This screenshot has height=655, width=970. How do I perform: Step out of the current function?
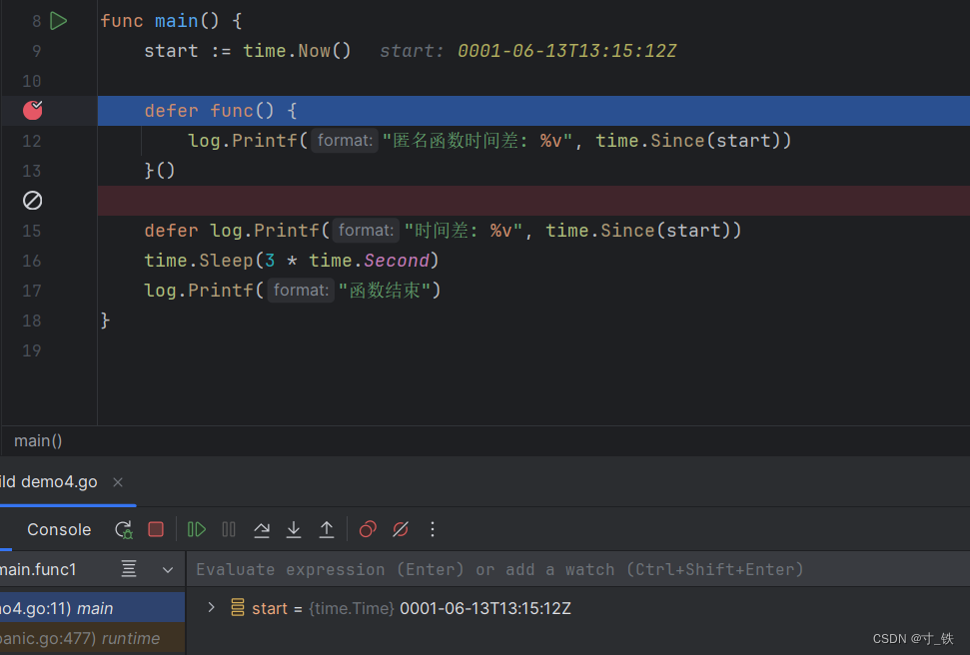327,529
